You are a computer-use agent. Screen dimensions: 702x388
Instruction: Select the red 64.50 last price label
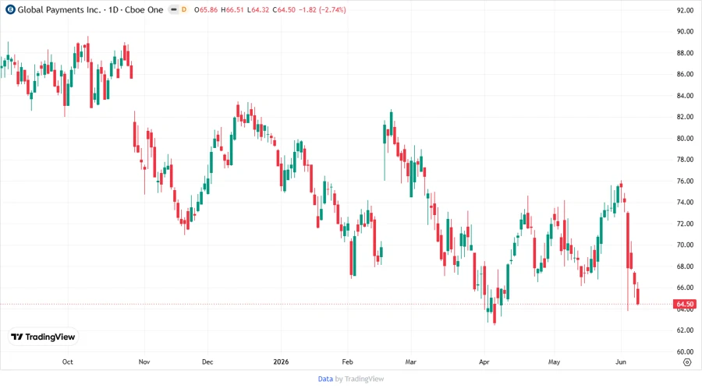(x=685, y=304)
